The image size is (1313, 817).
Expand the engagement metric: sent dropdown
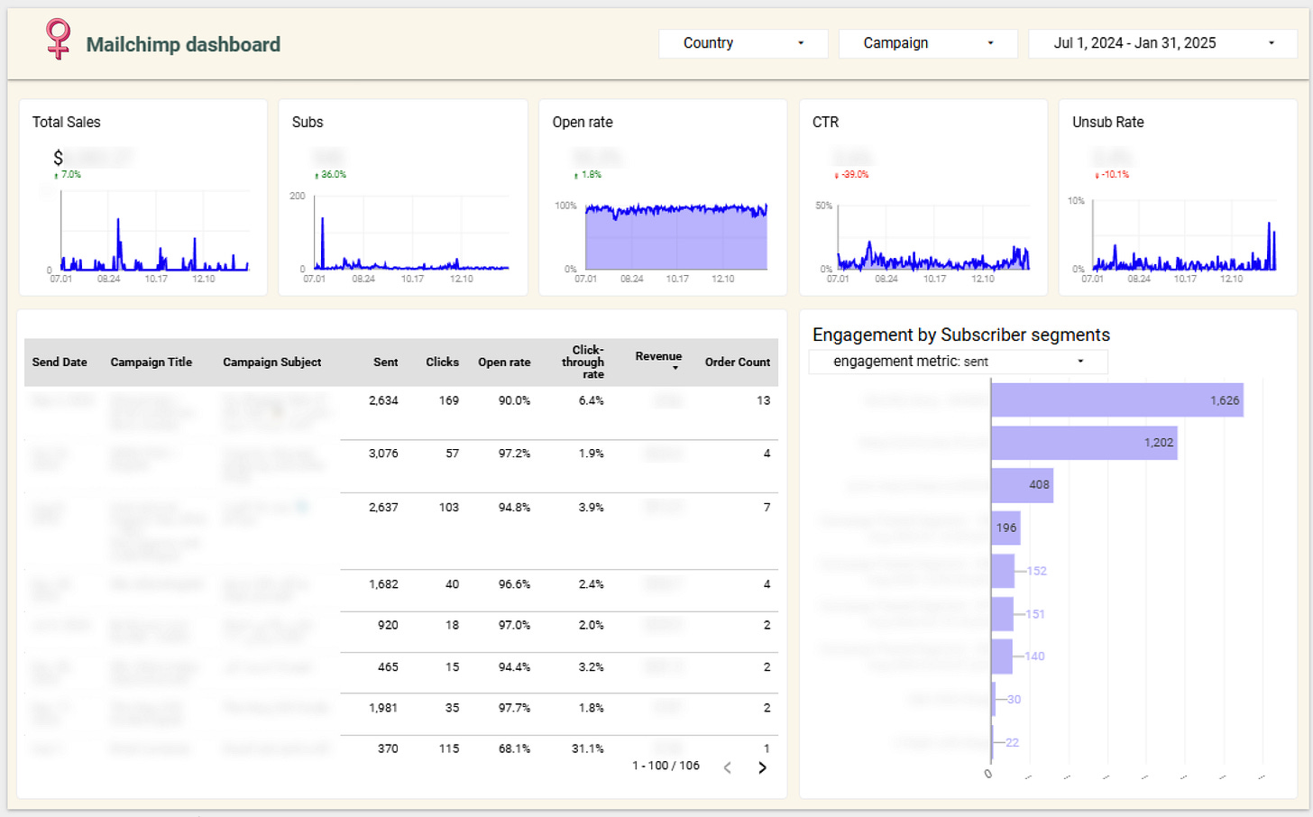click(x=958, y=362)
